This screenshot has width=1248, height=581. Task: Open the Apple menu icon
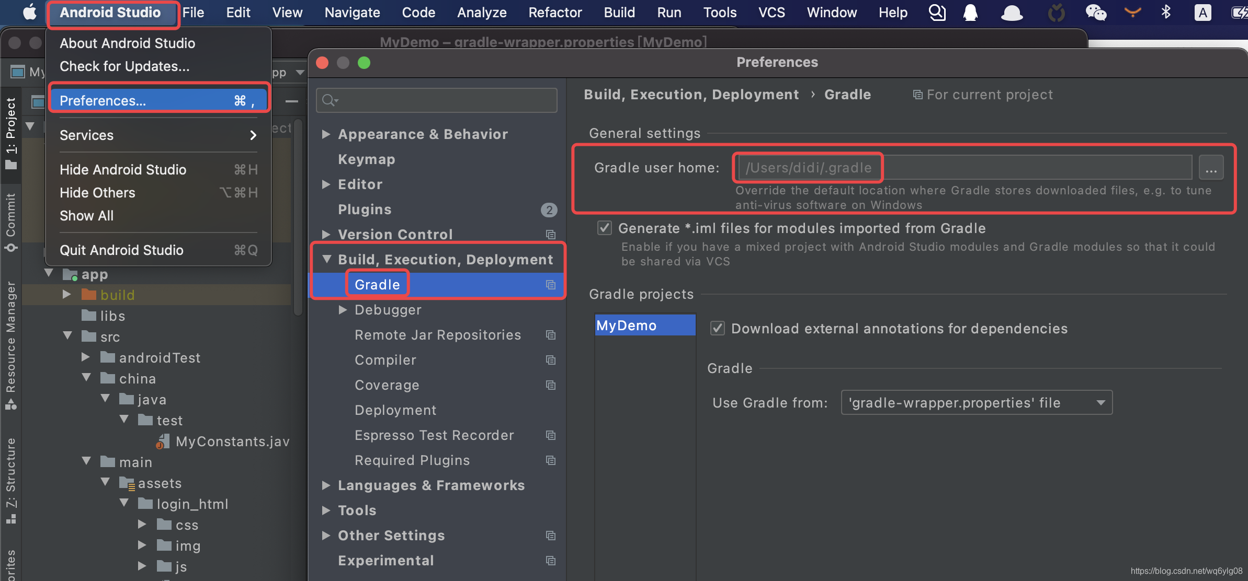tap(30, 12)
